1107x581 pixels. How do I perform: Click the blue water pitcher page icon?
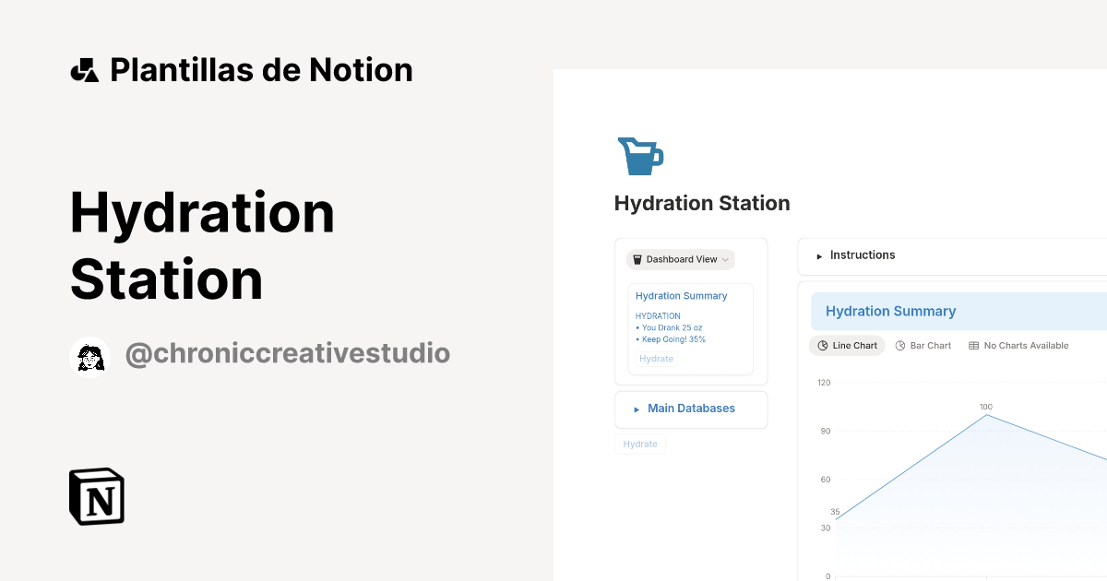(x=640, y=154)
